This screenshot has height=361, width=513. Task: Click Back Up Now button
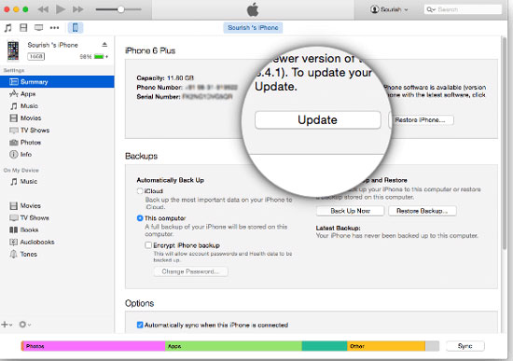pos(350,211)
